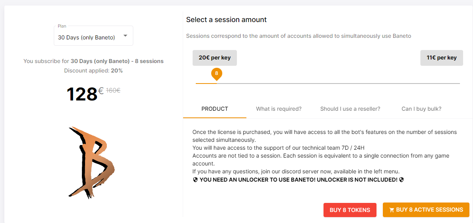
Task: Click the cart icon on active sessions button
Action: pos(392,210)
